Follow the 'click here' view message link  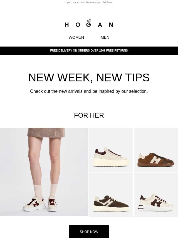pos(107,3)
